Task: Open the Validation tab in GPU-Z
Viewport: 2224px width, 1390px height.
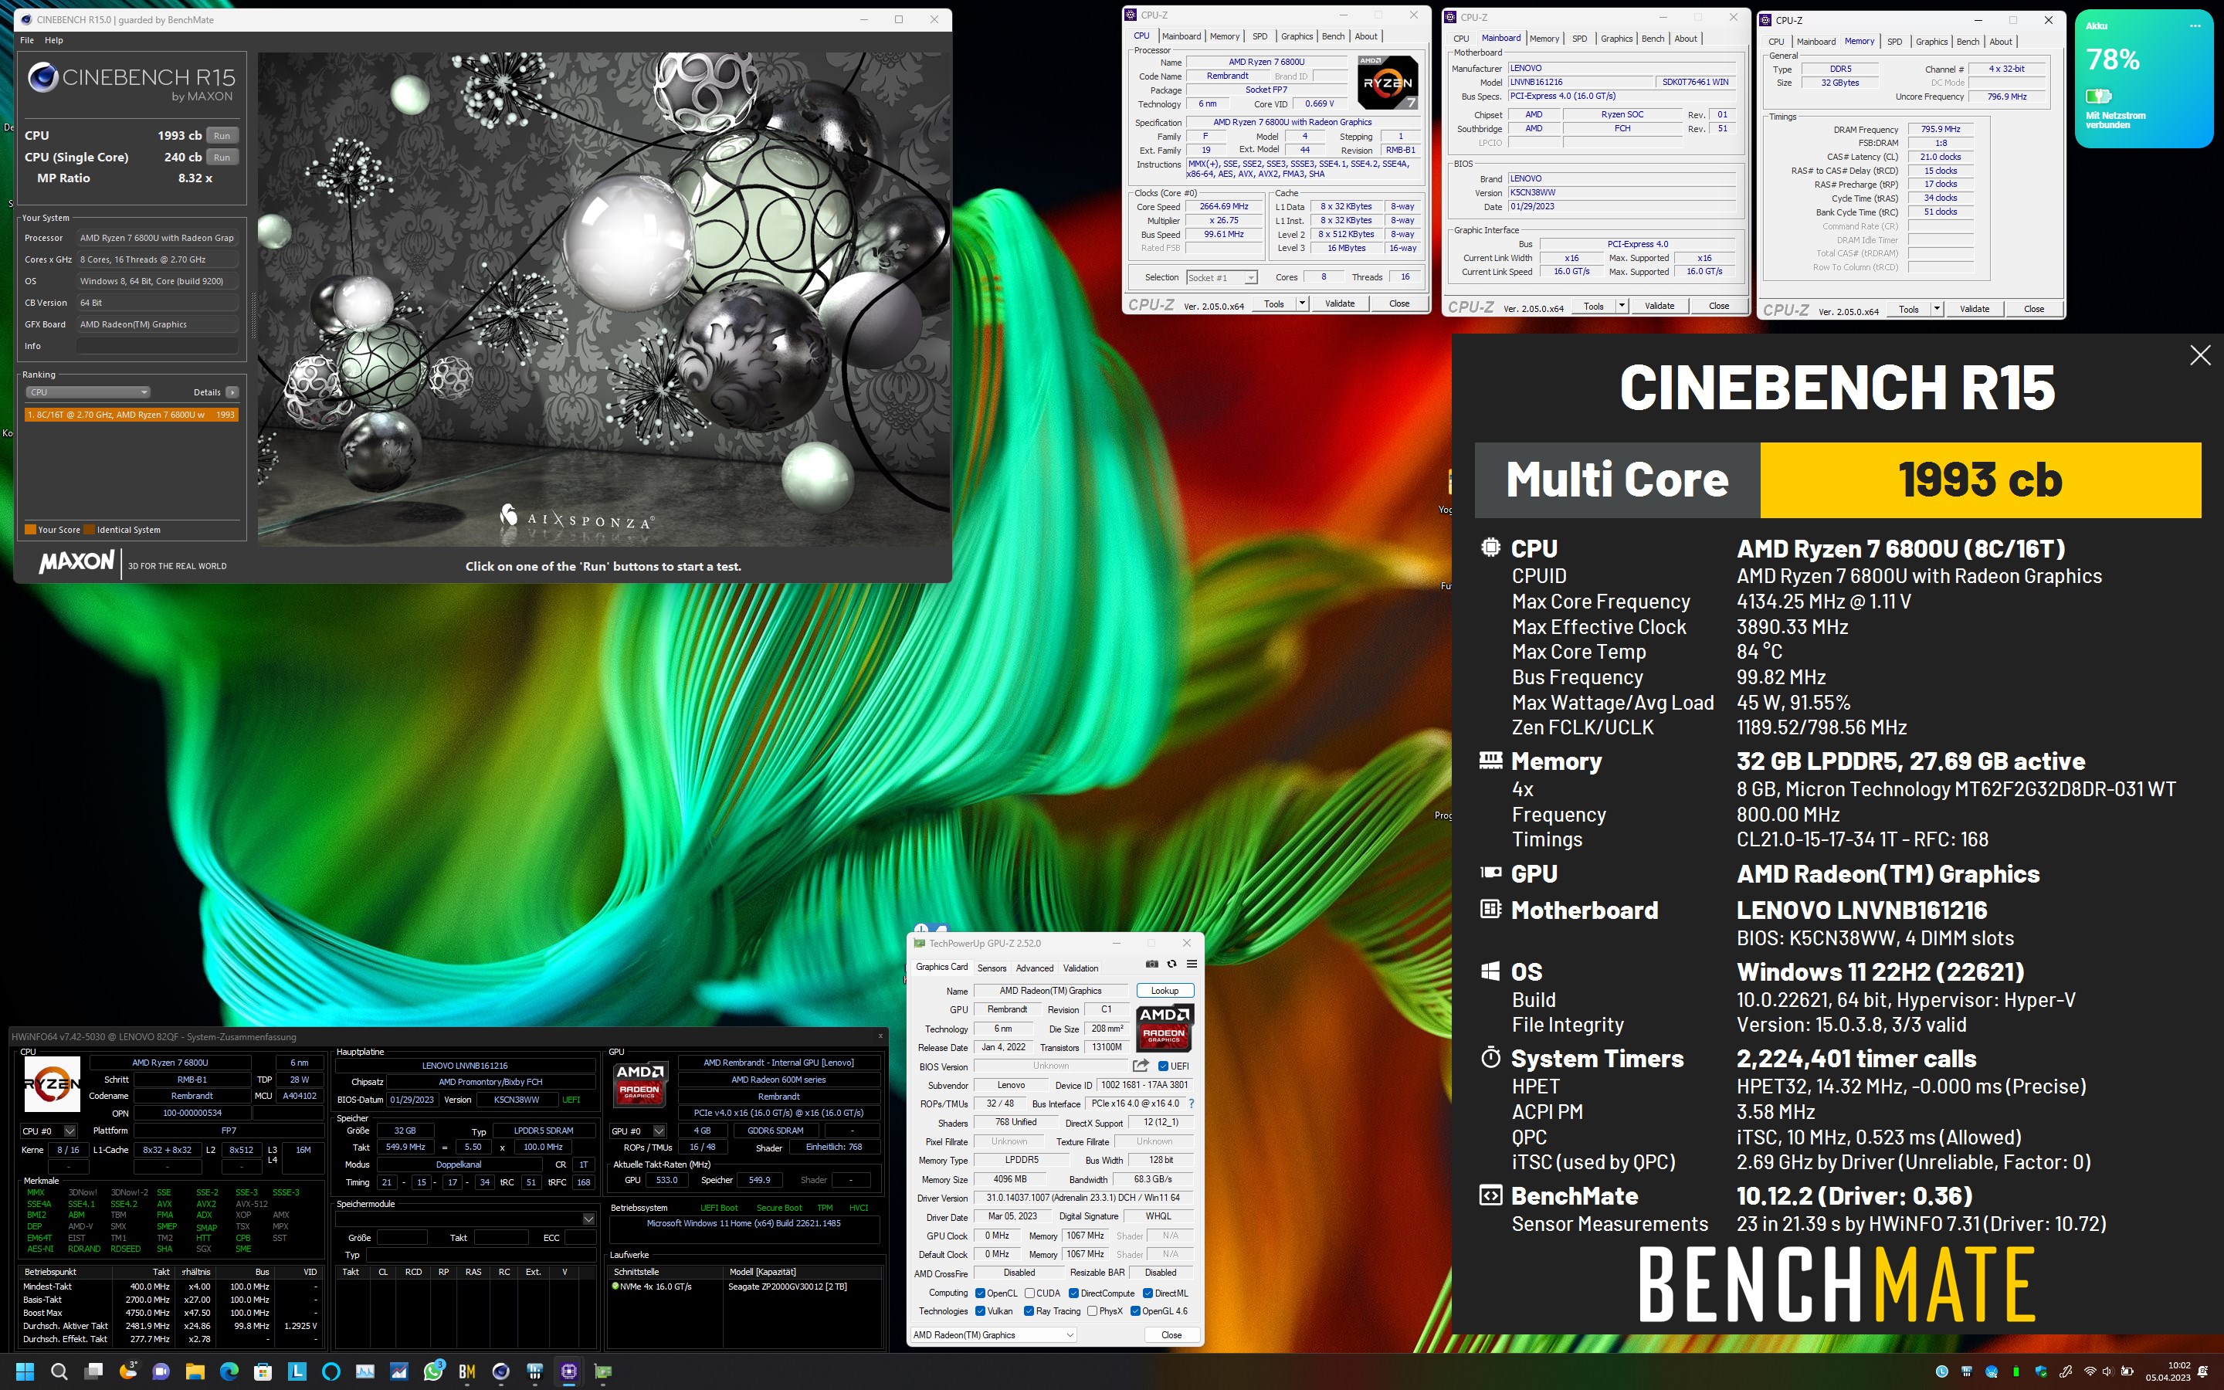Action: [1081, 968]
